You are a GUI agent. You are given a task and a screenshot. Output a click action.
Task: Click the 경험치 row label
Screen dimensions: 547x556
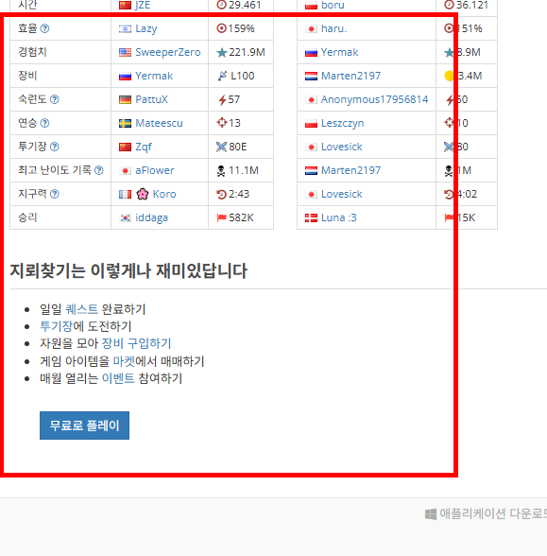click(x=32, y=52)
